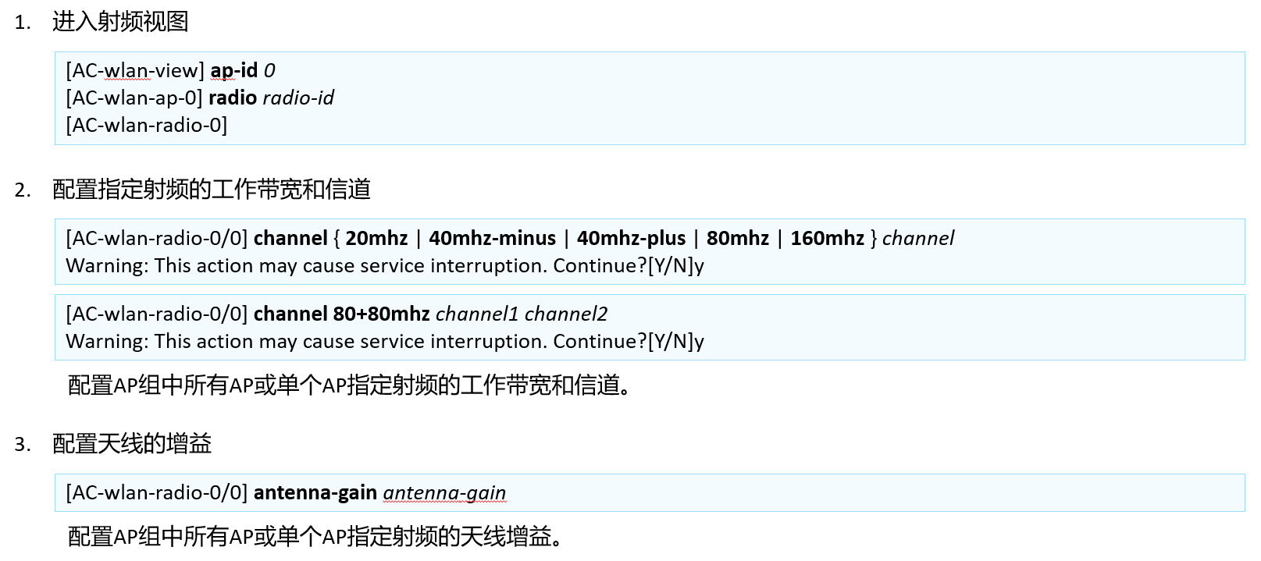
Task: Click the 80+80mhz keyword
Action: (381, 314)
